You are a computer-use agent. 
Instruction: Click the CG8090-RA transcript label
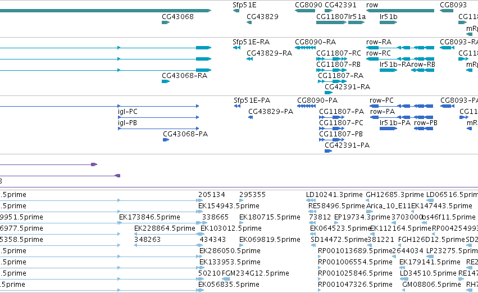point(315,42)
